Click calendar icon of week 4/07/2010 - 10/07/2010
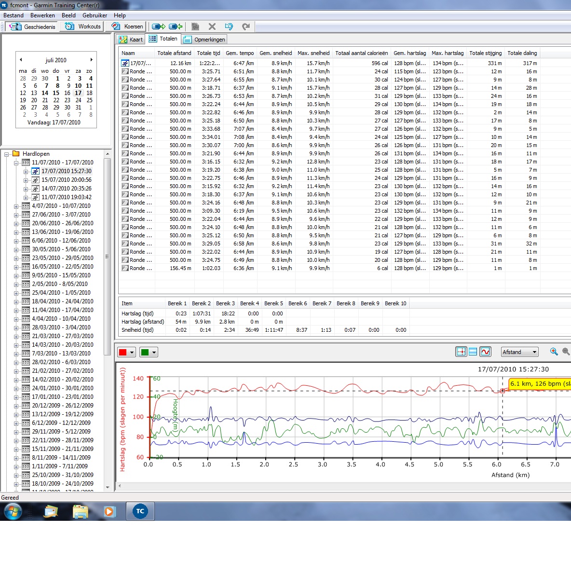This screenshot has height=571, width=571. tap(26, 206)
